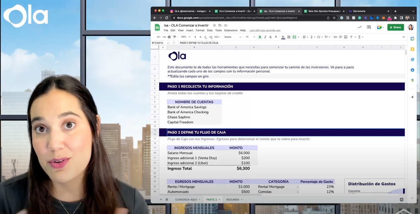This screenshot has width=420, height=214.
Task: Click the cell name box showing B15:AA16
Action: [158, 43]
